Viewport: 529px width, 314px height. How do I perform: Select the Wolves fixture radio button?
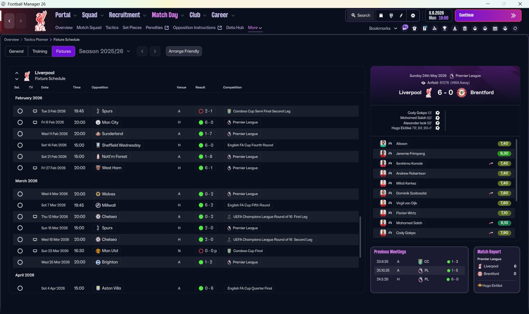(20, 194)
